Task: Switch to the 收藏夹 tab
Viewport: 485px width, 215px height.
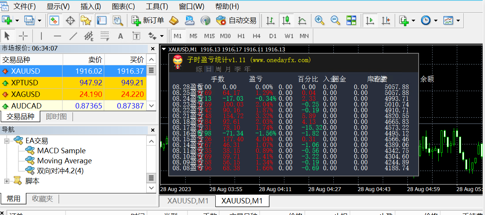Action: (x=42, y=199)
